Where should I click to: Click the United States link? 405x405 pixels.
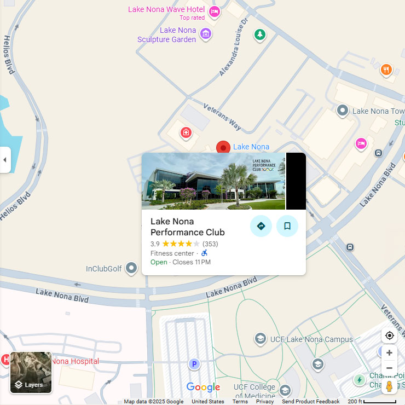point(207,401)
